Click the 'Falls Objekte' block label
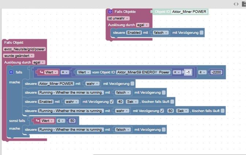246x155 pixels. click(x=125, y=12)
